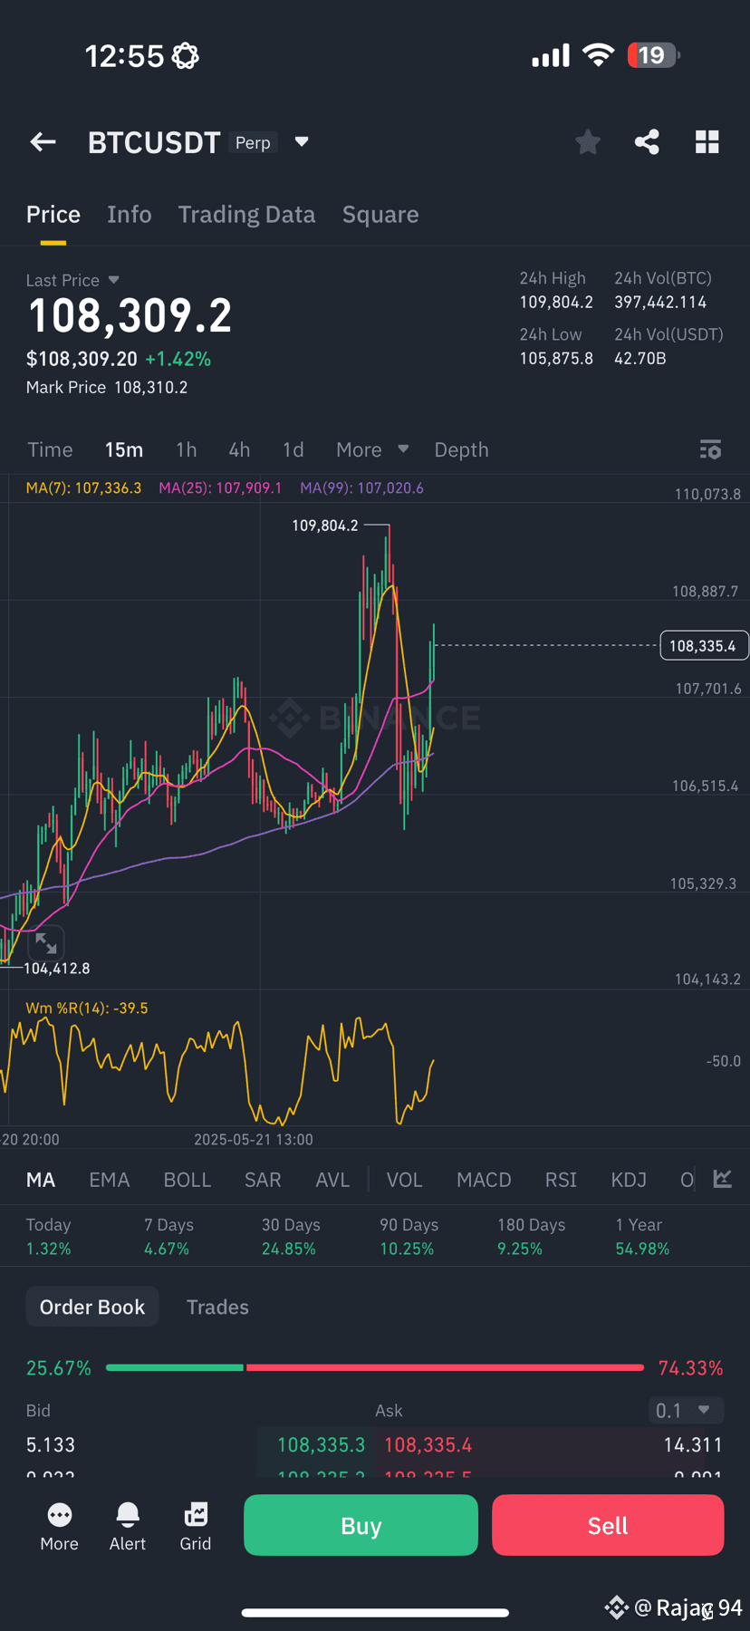Open the four-square grid layout icon
The image size is (750, 1631).
pos(707,141)
